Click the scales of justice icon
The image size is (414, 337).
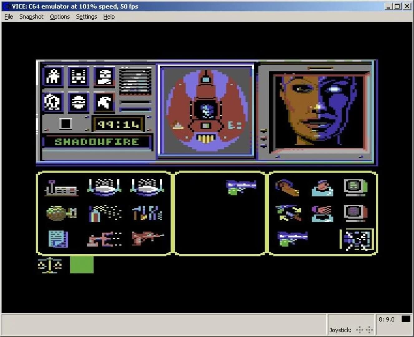coord(50,265)
